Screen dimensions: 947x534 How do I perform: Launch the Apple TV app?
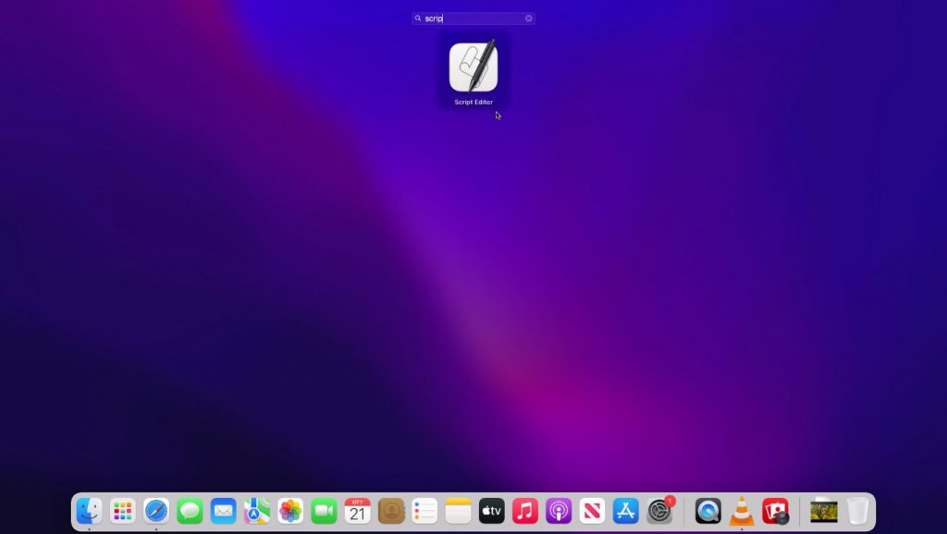tap(491, 511)
